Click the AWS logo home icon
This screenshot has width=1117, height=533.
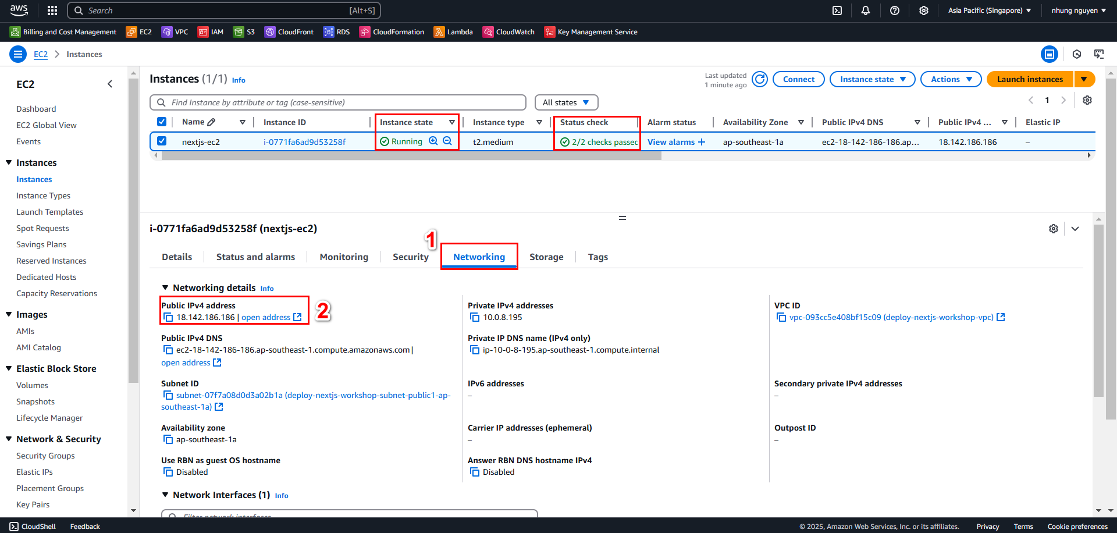coord(19,10)
